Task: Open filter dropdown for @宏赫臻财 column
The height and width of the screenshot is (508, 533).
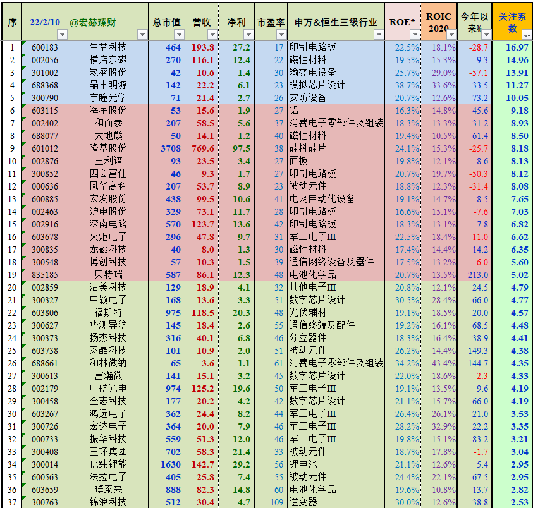Action: click(x=142, y=35)
